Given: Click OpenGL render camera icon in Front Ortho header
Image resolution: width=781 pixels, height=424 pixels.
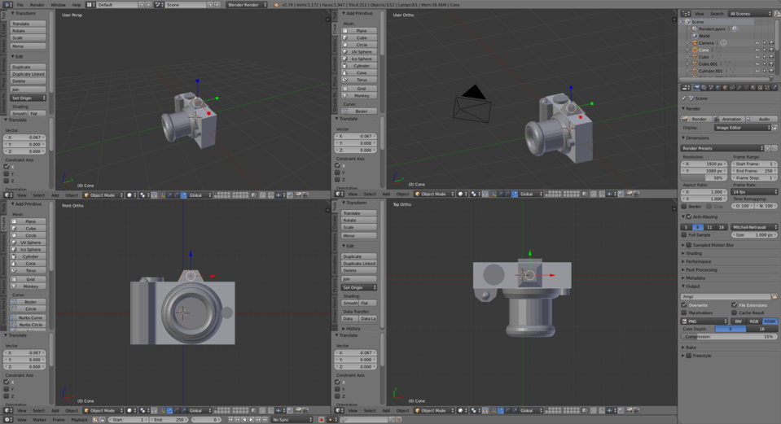Looking at the screenshot, I should (x=298, y=410).
